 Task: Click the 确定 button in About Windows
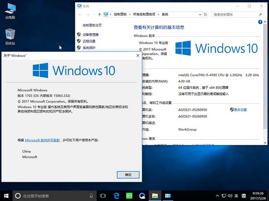[x=128, y=175]
